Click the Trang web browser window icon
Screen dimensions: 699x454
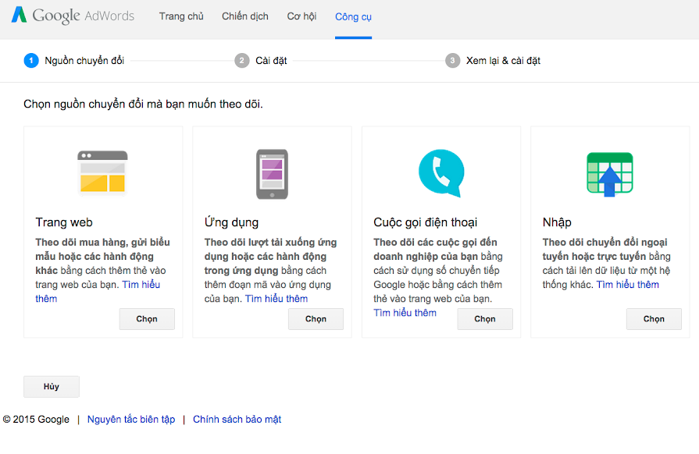(102, 172)
